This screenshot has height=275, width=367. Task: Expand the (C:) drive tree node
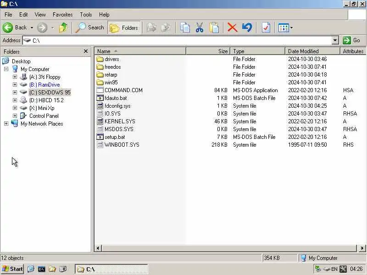pos(15,93)
